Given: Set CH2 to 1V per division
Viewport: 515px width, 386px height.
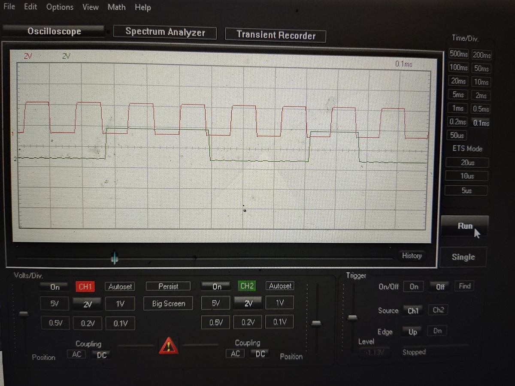Looking at the screenshot, I should click(x=280, y=302).
